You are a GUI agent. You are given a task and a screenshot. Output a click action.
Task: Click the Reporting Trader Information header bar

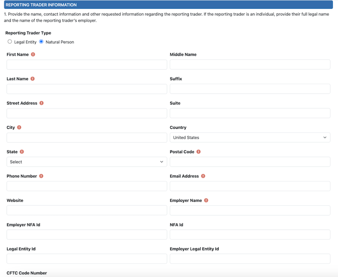point(169,5)
